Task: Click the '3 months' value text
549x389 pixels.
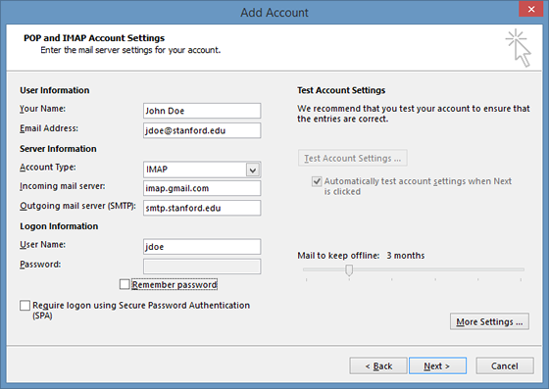Action: pos(406,256)
